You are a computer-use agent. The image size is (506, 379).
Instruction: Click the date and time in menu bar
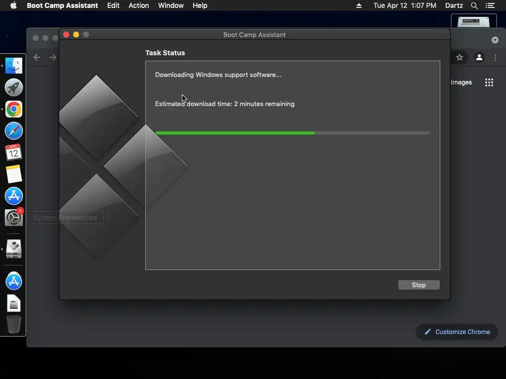pyautogui.click(x=405, y=5)
